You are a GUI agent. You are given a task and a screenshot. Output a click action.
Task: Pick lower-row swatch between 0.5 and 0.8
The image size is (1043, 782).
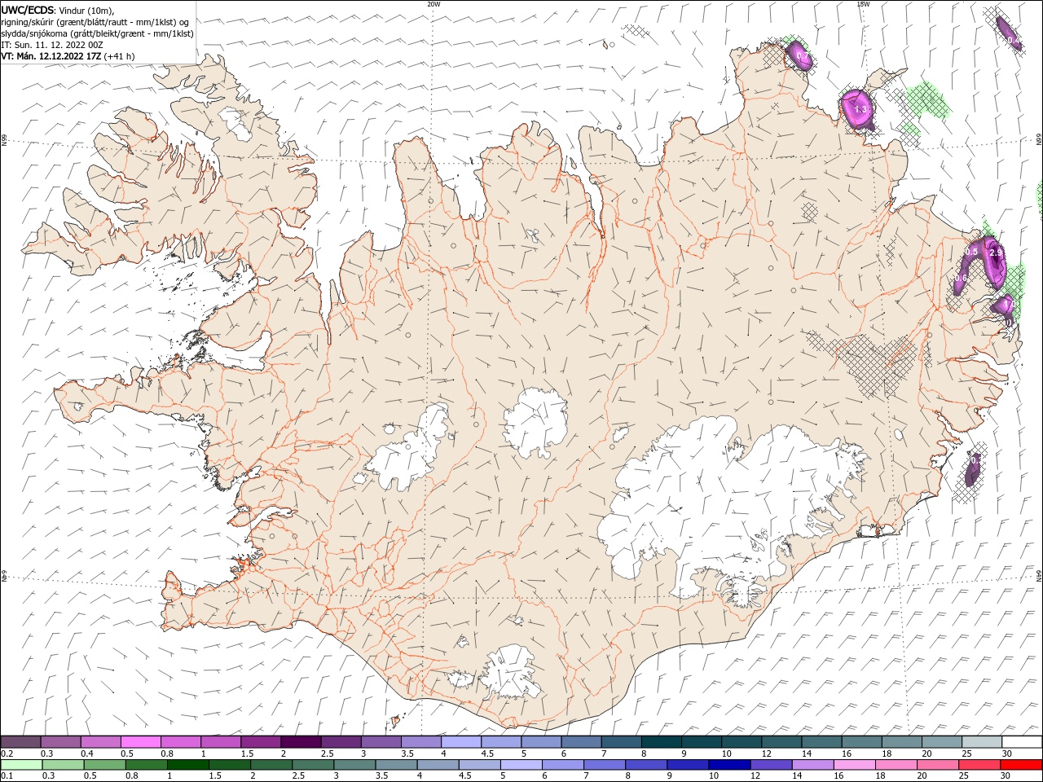click(x=105, y=765)
